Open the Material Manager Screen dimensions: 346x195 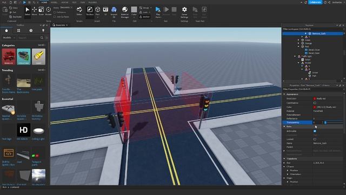(x=125, y=12)
